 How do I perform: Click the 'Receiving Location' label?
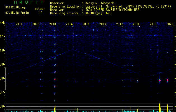[65, 6]
